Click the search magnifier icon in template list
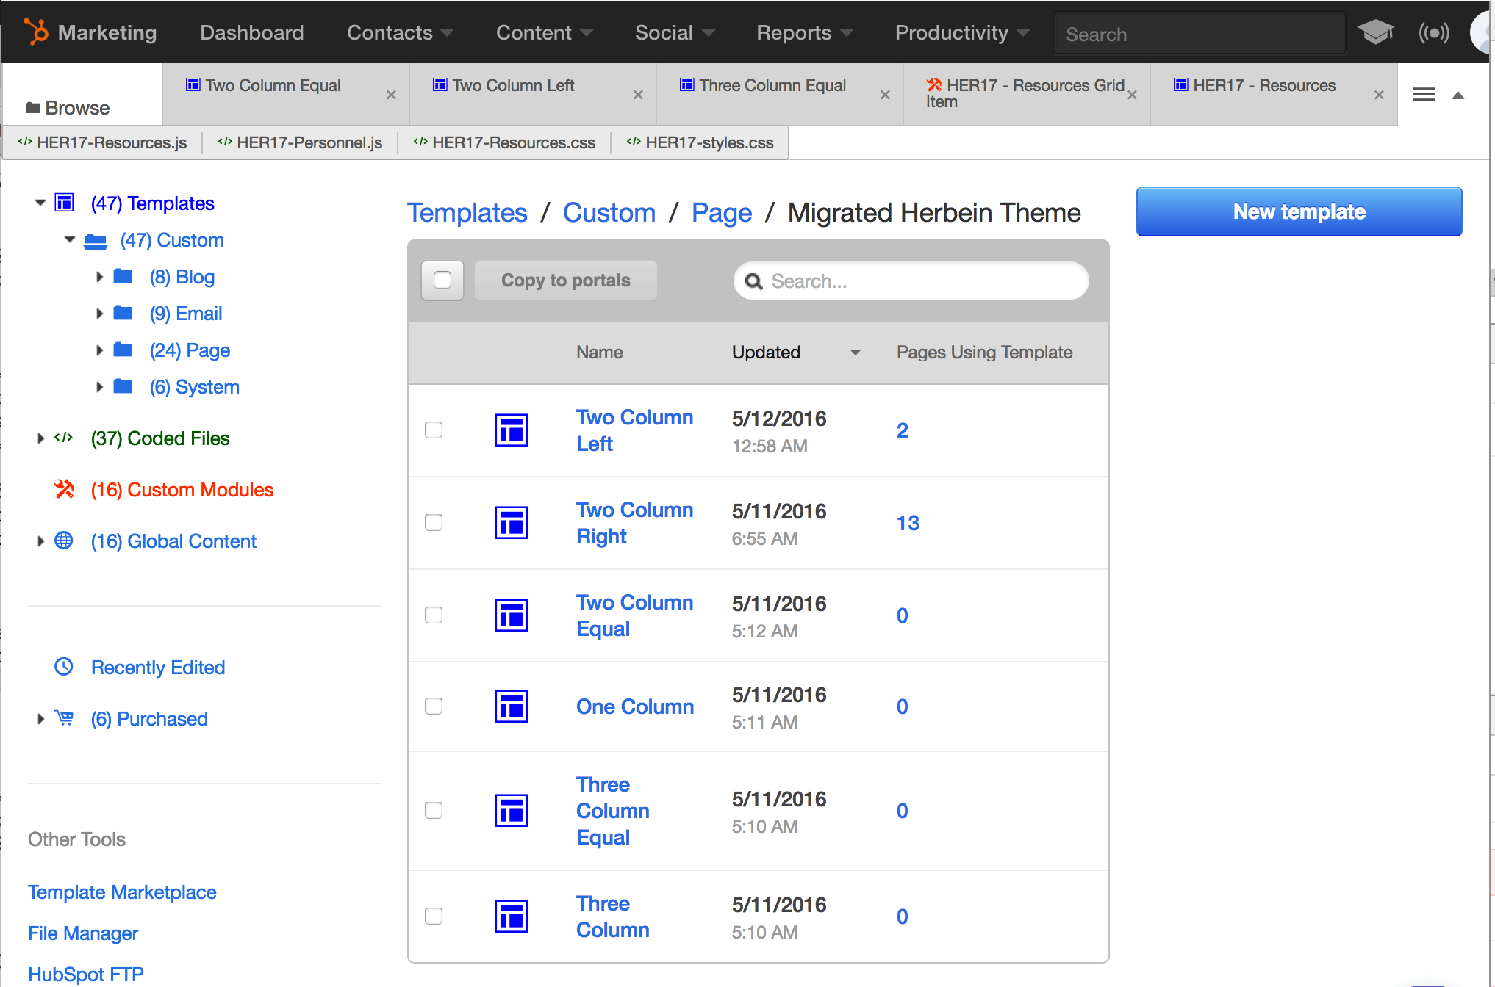The height and width of the screenshot is (987, 1495). coord(754,281)
